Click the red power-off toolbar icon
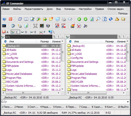131x116 pixels. (x=10, y=19)
